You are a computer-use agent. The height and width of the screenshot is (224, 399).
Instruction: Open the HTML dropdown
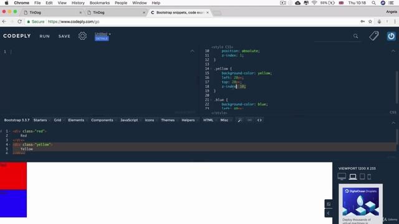[209, 120]
